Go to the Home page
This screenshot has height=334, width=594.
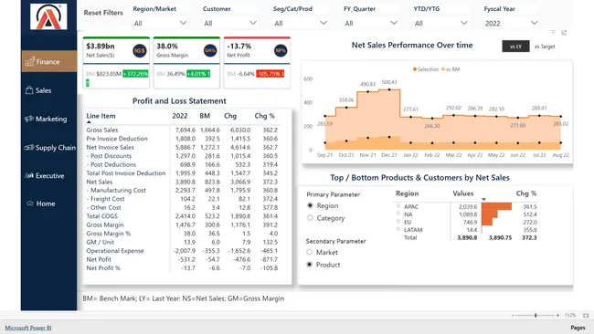48,204
